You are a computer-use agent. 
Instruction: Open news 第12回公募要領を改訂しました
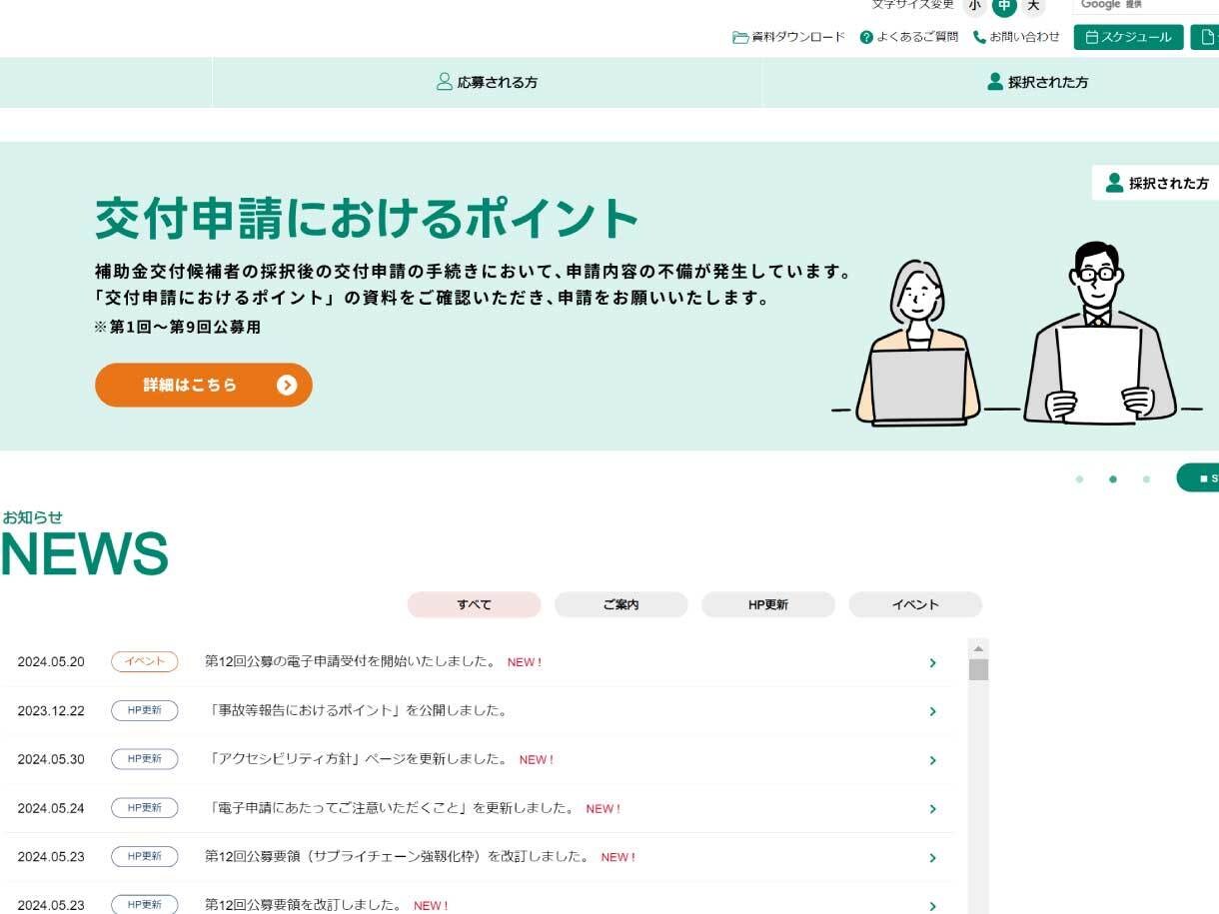(304, 905)
